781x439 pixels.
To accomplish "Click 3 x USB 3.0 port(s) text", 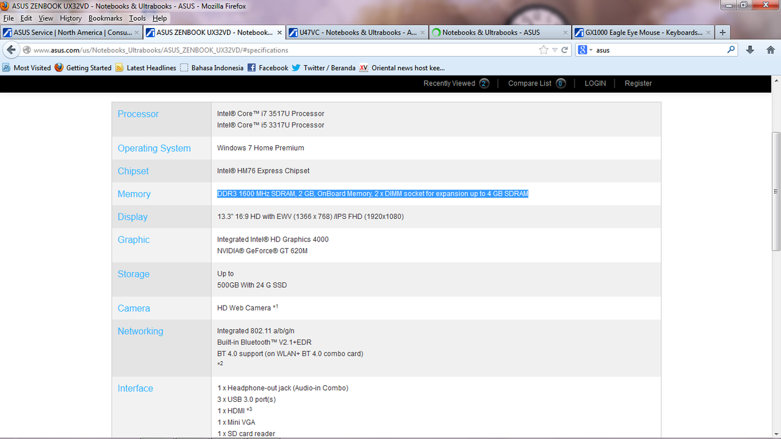I will 247,399.
